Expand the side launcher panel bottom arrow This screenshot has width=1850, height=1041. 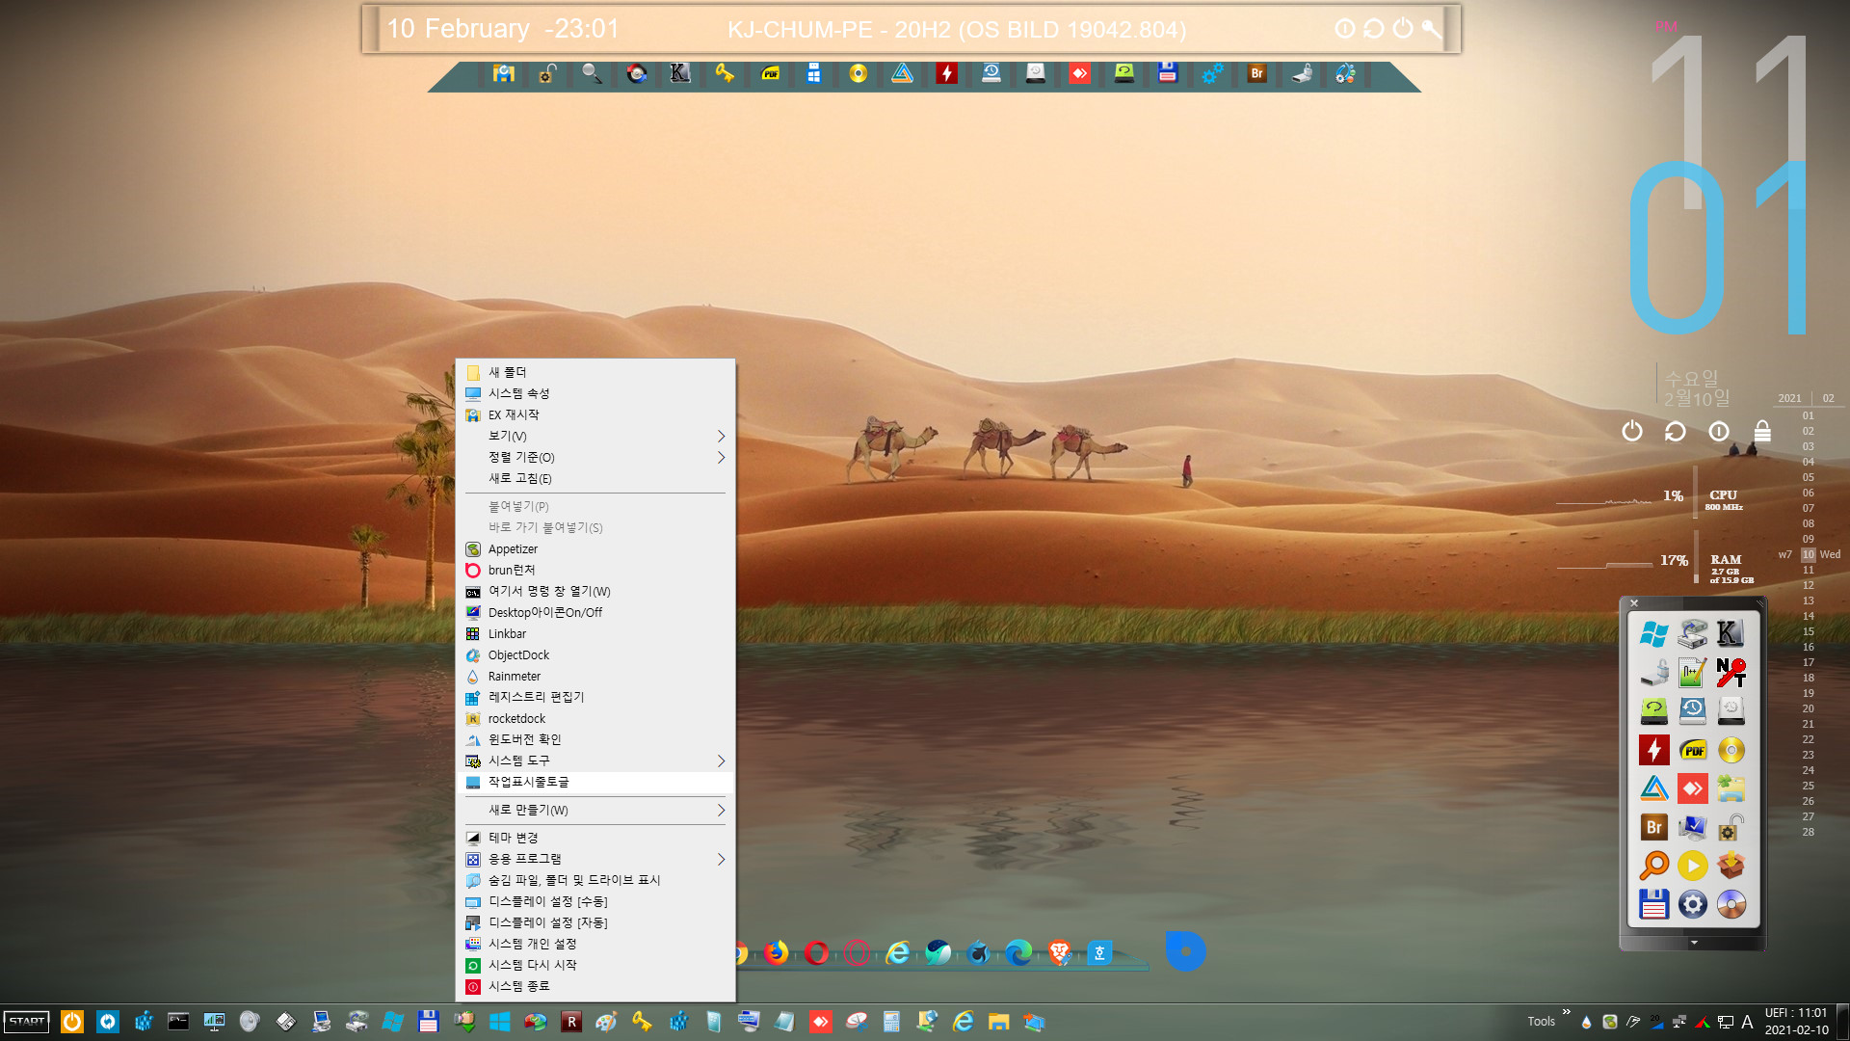click(x=1693, y=943)
